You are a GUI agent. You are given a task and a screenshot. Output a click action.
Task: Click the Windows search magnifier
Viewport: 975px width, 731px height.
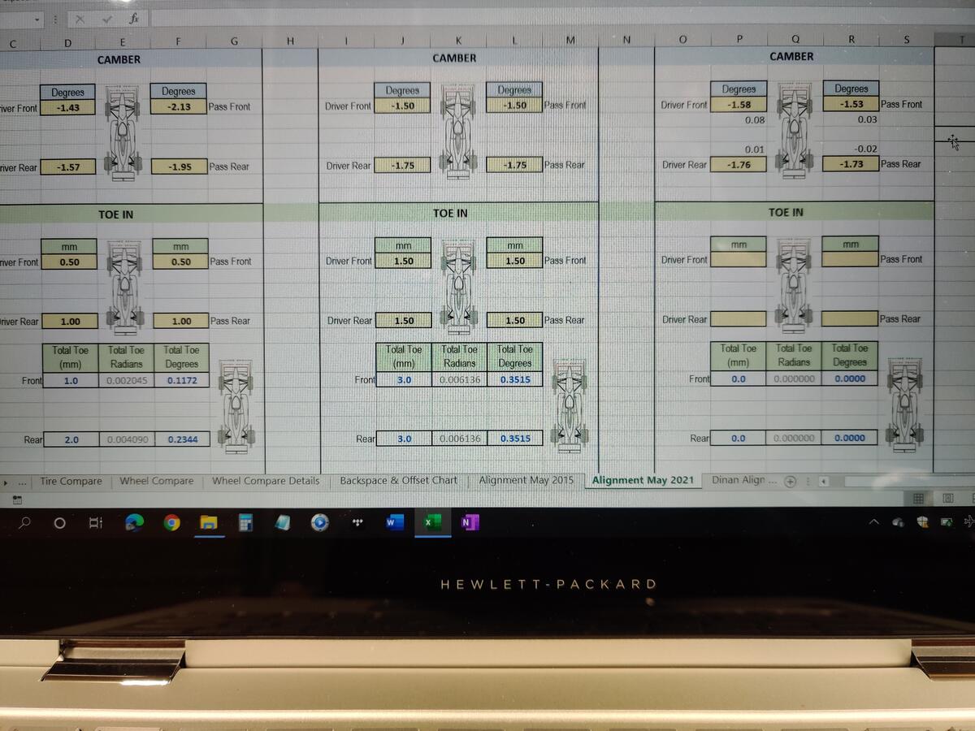click(x=24, y=523)
